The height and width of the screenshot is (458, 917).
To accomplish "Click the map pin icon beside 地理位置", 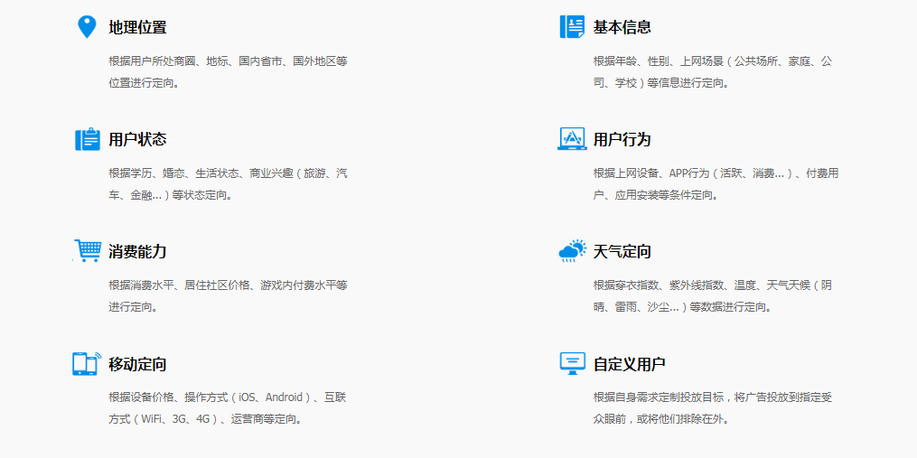I will pyautogui.click(x=87, y=27).
